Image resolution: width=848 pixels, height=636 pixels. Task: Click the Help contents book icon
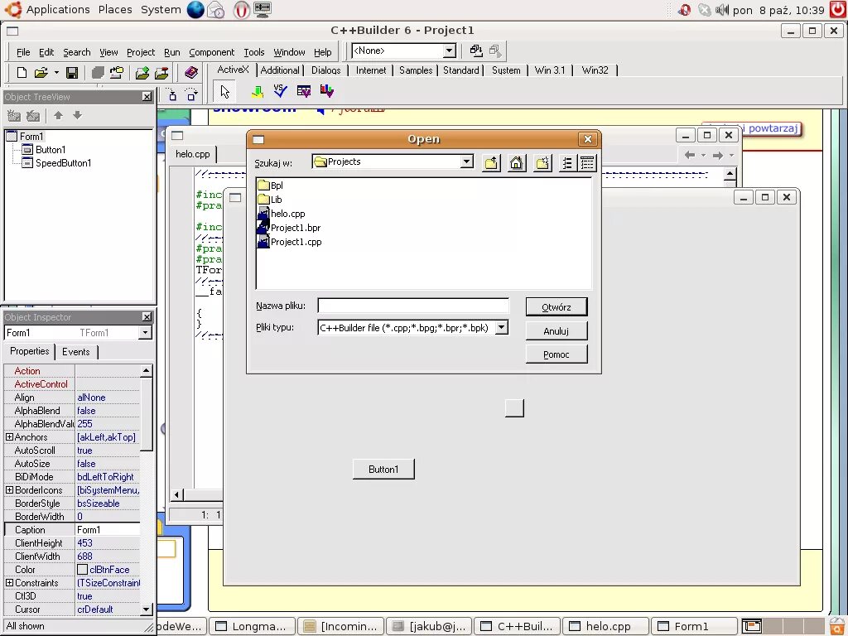[x=191, y=73]
